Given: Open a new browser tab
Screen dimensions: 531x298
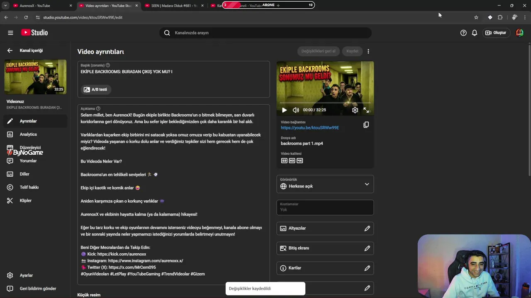Looking at the screenshot, I should [278, 5].
